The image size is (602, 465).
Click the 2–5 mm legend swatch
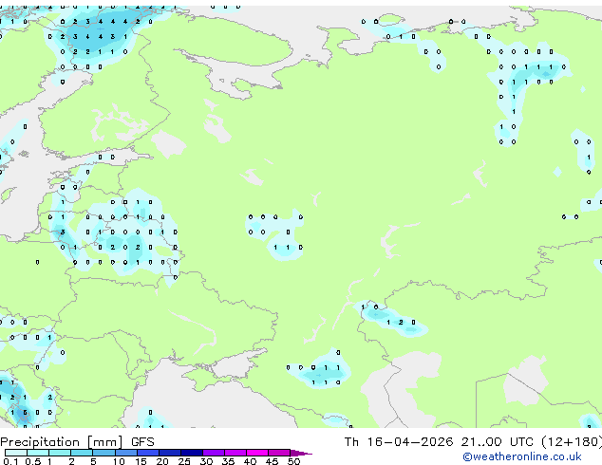coord(82,453)
